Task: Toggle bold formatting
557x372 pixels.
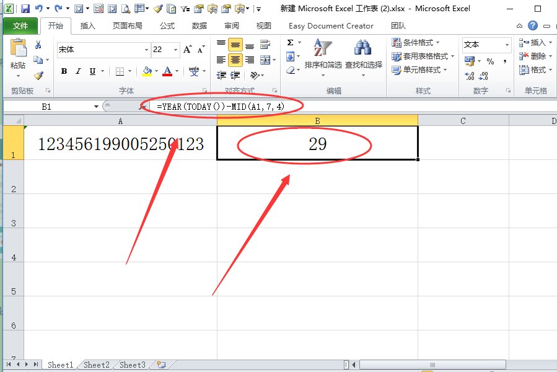Action: coord(64,71)
